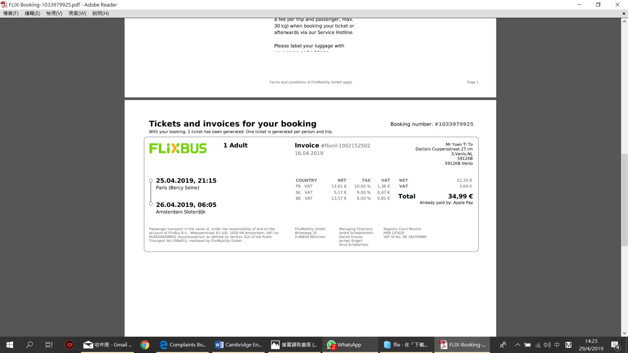
Task: Open the Action Center notifications icon
Action: 615,345
